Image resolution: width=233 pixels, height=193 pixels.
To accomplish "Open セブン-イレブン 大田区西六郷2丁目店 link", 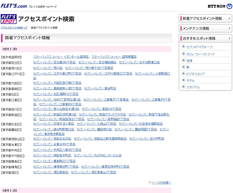I will [x=57, y=83].
